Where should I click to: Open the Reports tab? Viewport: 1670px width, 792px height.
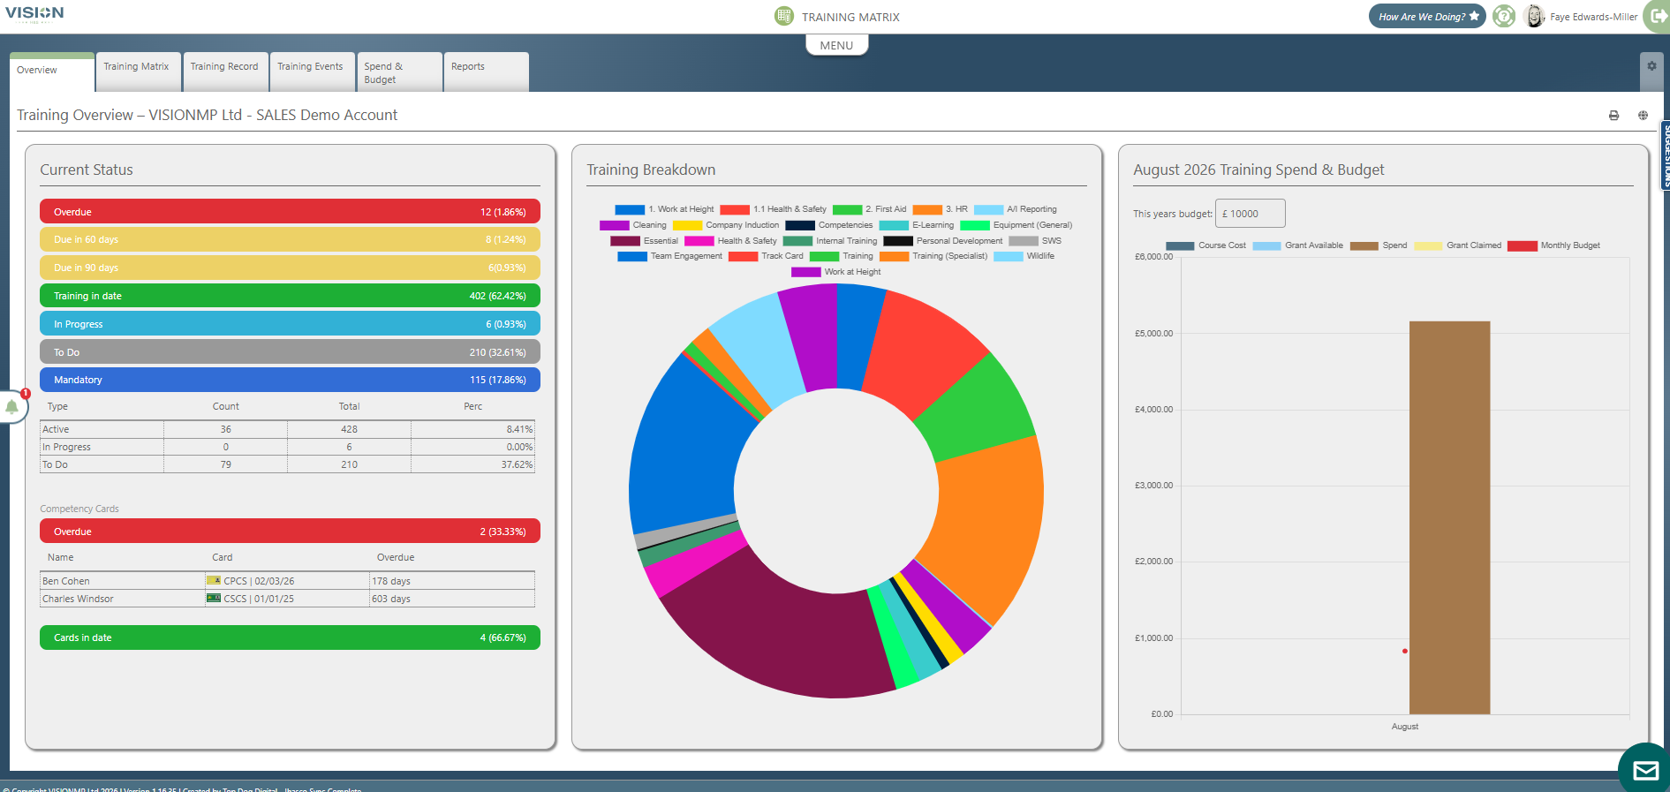pos(486,72)
